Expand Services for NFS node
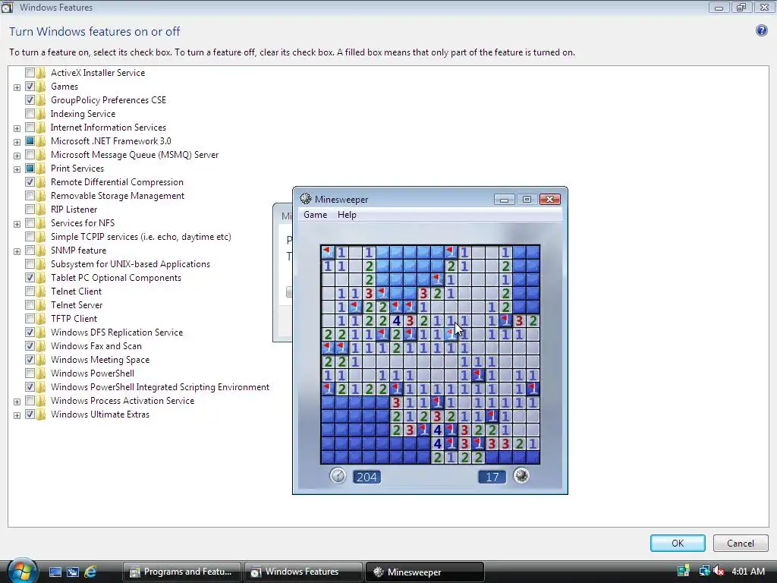777x583 pixels. click(x=17, y=224)
